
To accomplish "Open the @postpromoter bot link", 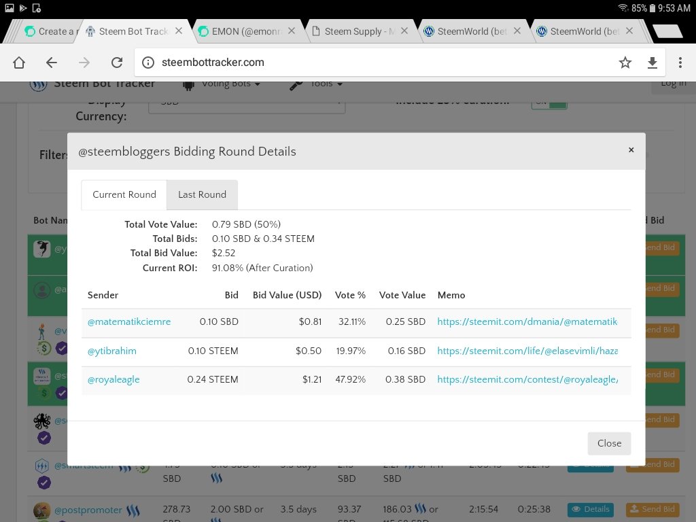I will 88,510.
